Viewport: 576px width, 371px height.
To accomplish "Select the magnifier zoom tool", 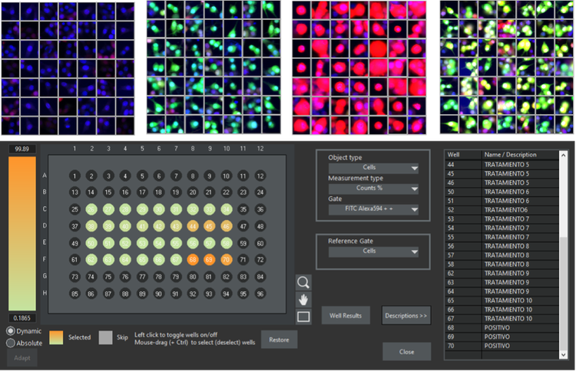I will (303, 282).
